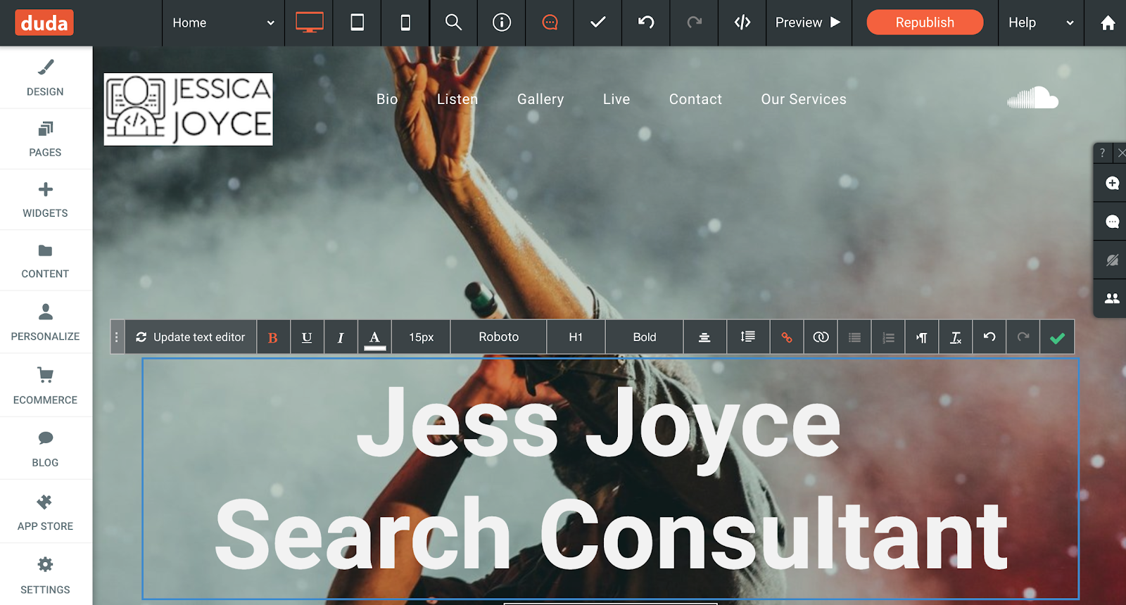1126x605 pixels.
Task: Click the text toolbar move handle
Action: pyautogui.click(x=117, y=337)
